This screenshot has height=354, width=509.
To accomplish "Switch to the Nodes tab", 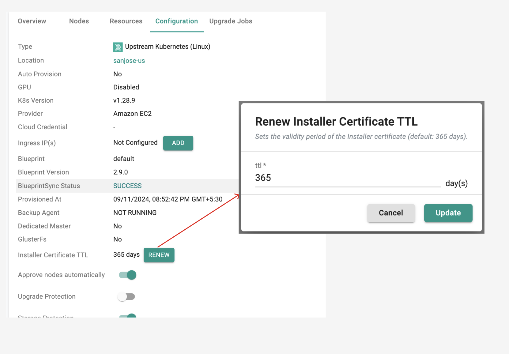I will pos(79,21).
